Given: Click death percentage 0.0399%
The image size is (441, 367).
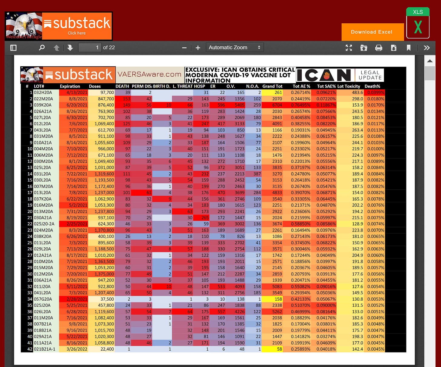Looking at the screenshot, I should [x=376, y=92].
